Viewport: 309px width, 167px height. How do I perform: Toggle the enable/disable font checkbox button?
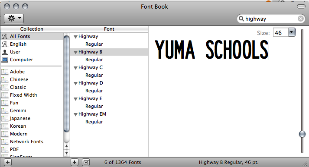point(86,162)
